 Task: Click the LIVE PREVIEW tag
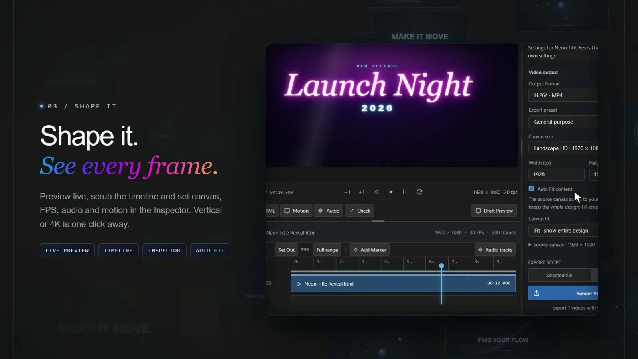pyautogui.click(x=67, y=251)
